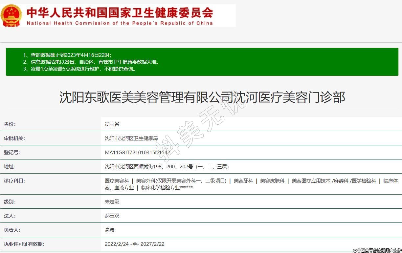The height and width of the screenshot is (253, 402).
Task: Click the 省份 row label
Action: (x=10, y=124)
